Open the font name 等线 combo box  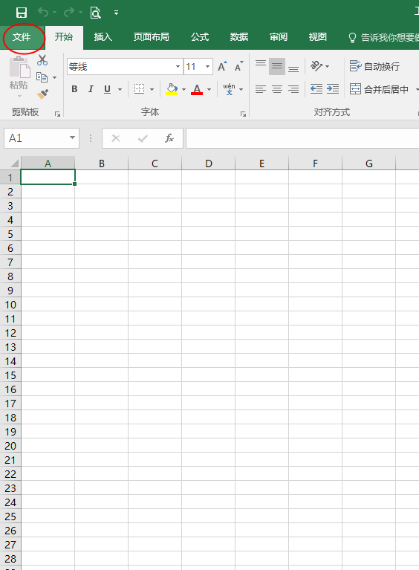tap(124, 67)
